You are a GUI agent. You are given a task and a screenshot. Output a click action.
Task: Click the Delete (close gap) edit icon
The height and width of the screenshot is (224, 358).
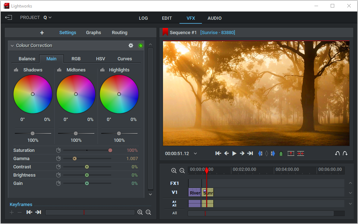click(300, 153)
